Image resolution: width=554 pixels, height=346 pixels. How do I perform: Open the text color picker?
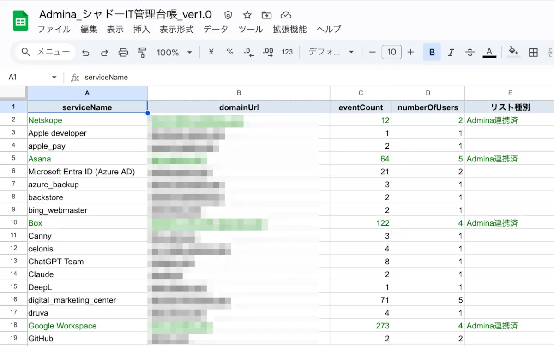489,52
